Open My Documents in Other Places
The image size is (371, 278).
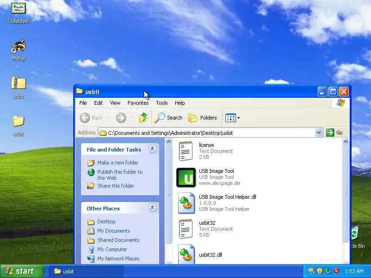point(114,231)
